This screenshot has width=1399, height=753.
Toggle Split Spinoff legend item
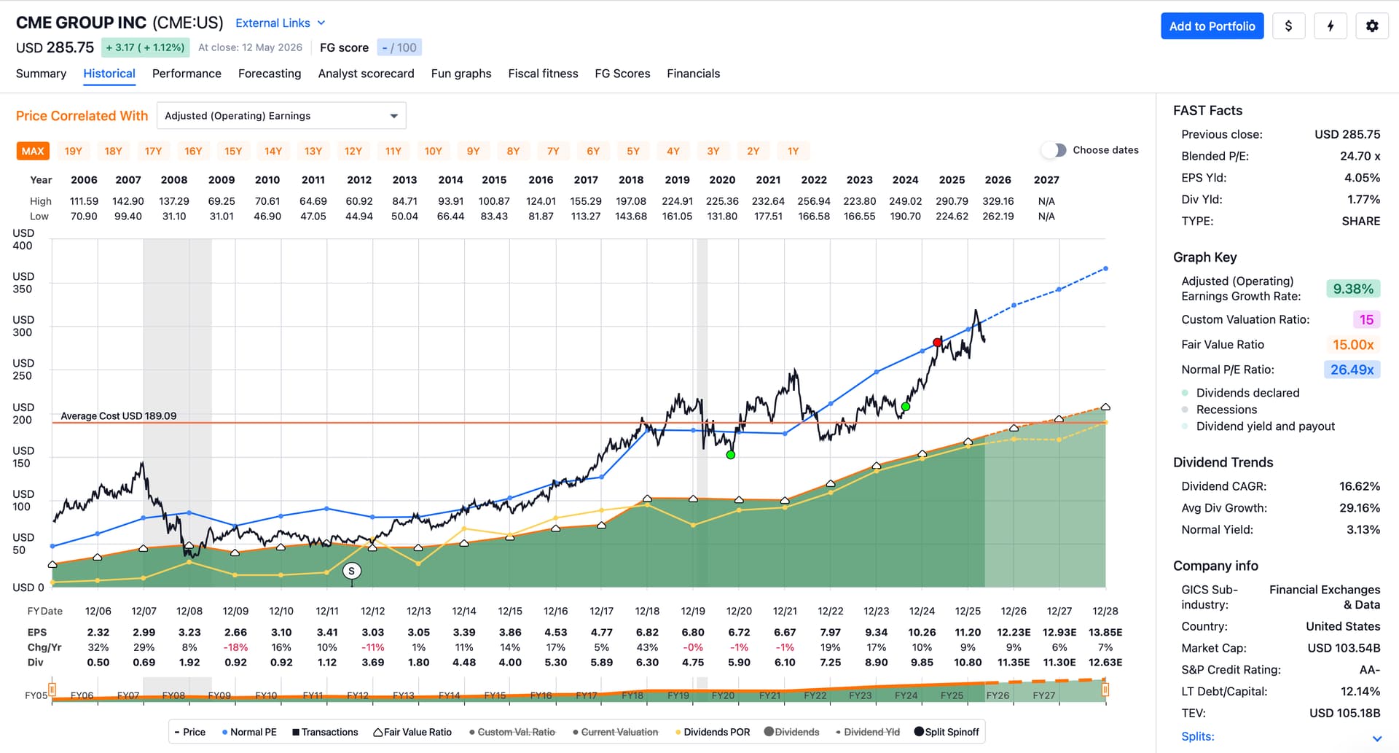947,732
